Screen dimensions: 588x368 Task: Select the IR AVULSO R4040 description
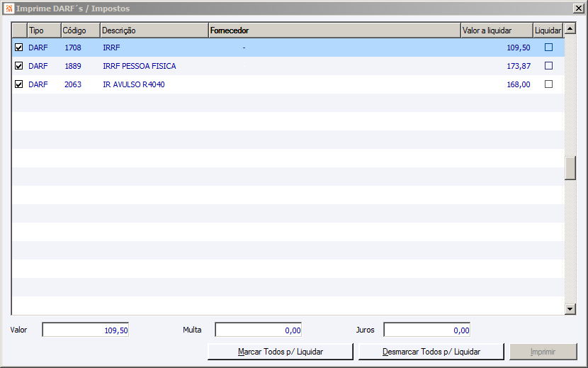[134, 84]
